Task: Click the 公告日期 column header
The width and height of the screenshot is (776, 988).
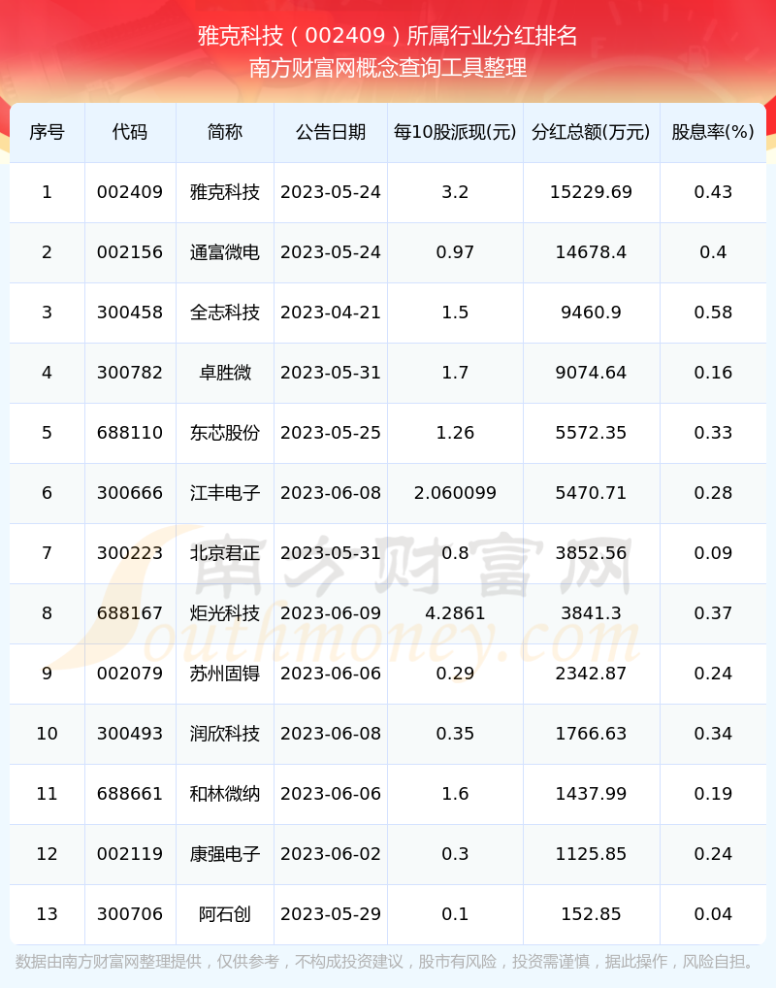Action: click(x=331, y=132)
